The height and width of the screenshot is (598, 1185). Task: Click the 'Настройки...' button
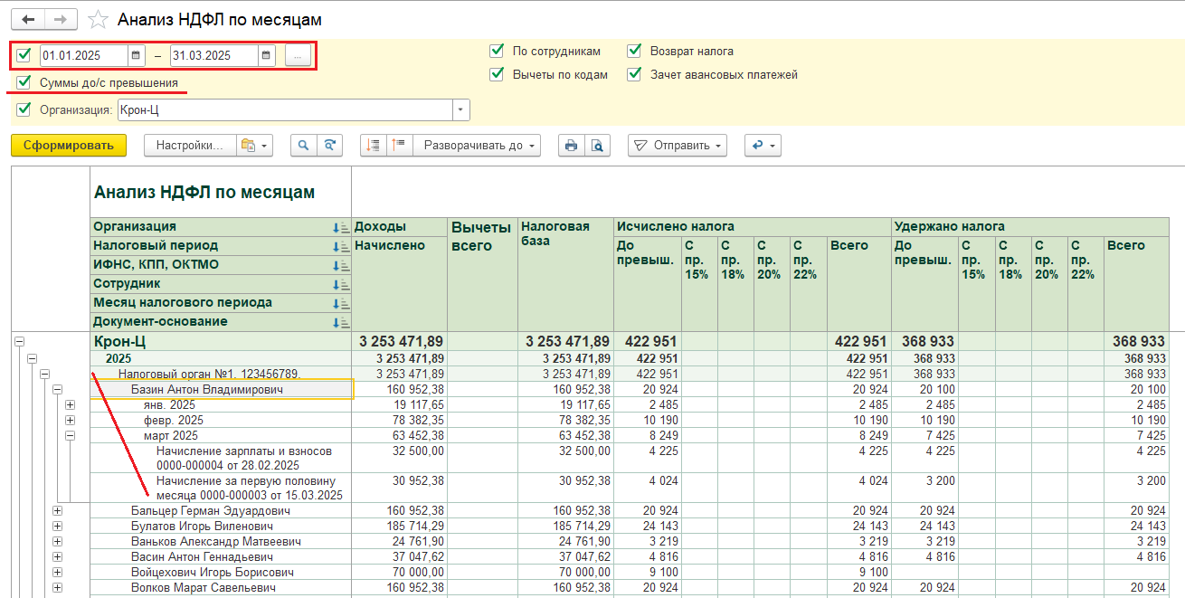click(189, 145)
